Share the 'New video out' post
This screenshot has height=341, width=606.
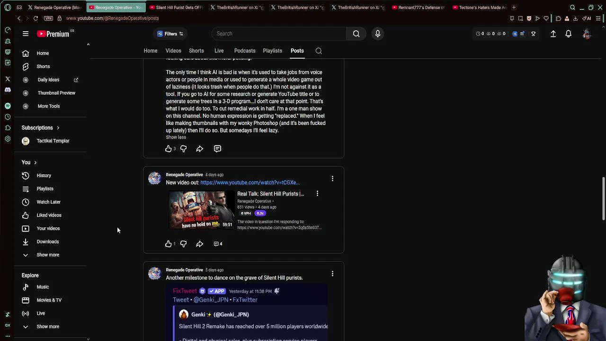click(199, 244)
